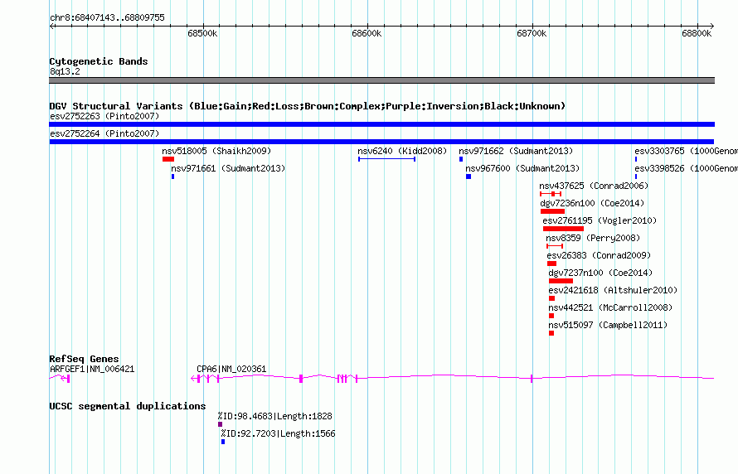This screenshot has width=738, height=474.
Task: Click the right arrowhead on the ruler
Action: coord(712,27)
